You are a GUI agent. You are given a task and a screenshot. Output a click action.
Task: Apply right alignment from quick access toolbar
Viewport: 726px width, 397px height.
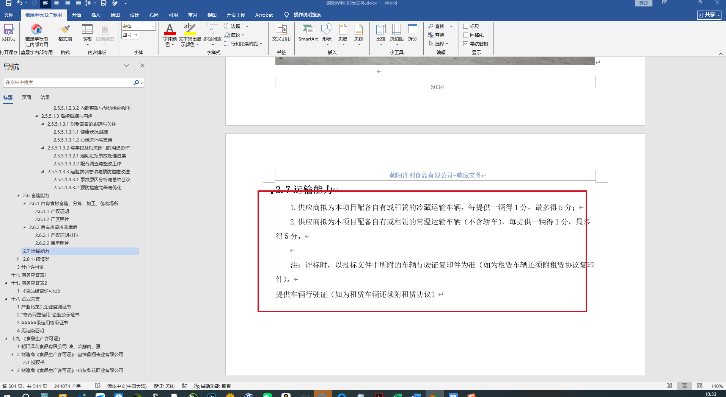67,3
